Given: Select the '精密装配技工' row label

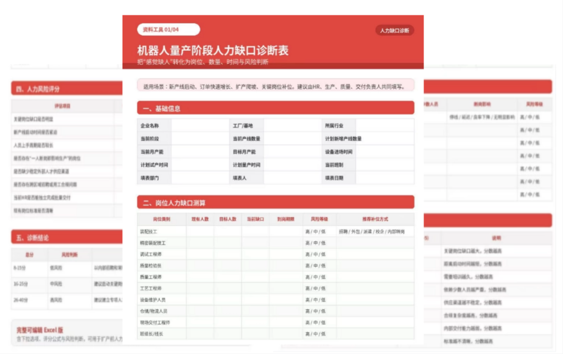Looking at the screenshot, I should click(x=153, y=243).
